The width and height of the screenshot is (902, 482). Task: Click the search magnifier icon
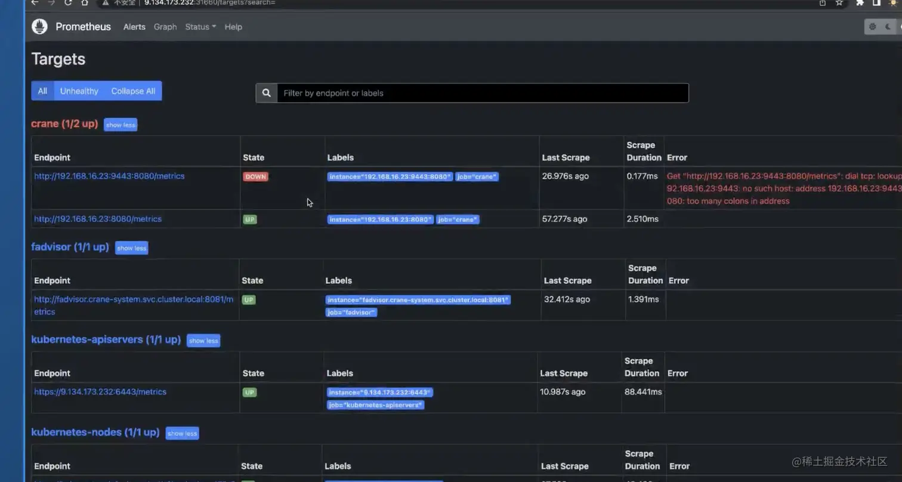click(x=267, y=93)
